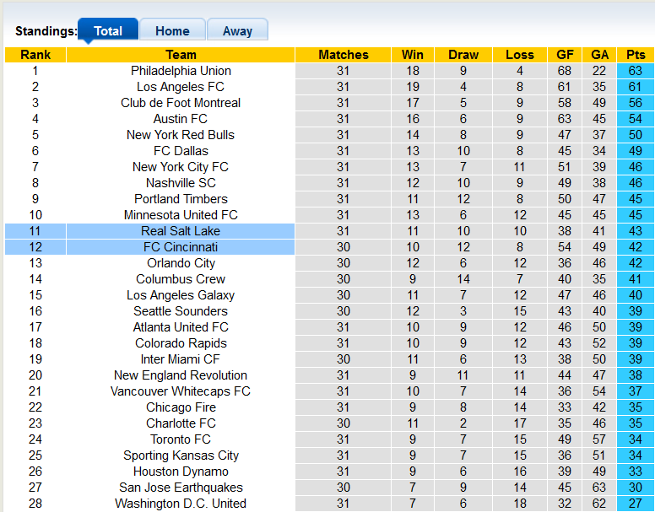Select the Total standings tab
The width and height of the screenshot is (655, 512).
coord(108,31)
